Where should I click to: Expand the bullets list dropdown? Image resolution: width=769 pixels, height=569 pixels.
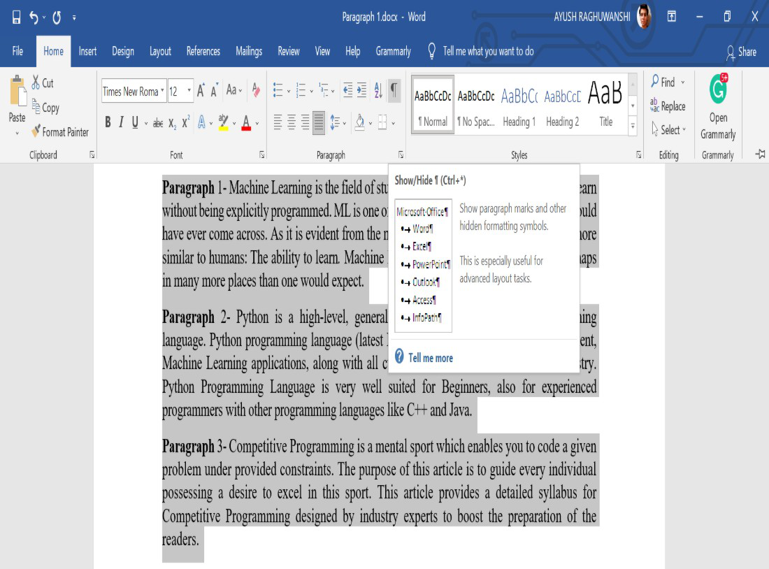(289, 91)
